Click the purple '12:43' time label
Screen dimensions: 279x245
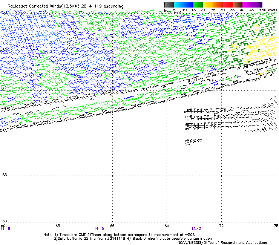tap(196, 229)
